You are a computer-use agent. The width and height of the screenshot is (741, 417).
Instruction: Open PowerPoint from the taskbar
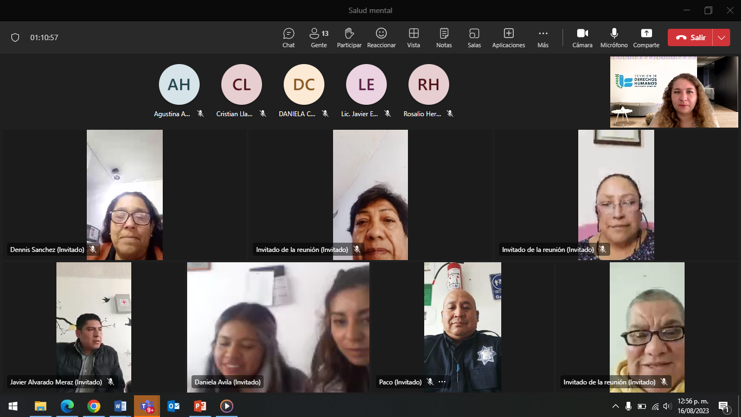pos(200,406)
